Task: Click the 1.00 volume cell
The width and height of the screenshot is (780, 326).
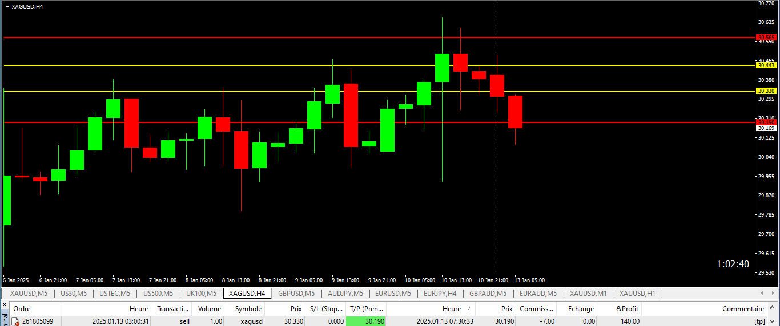Action: 215,321
